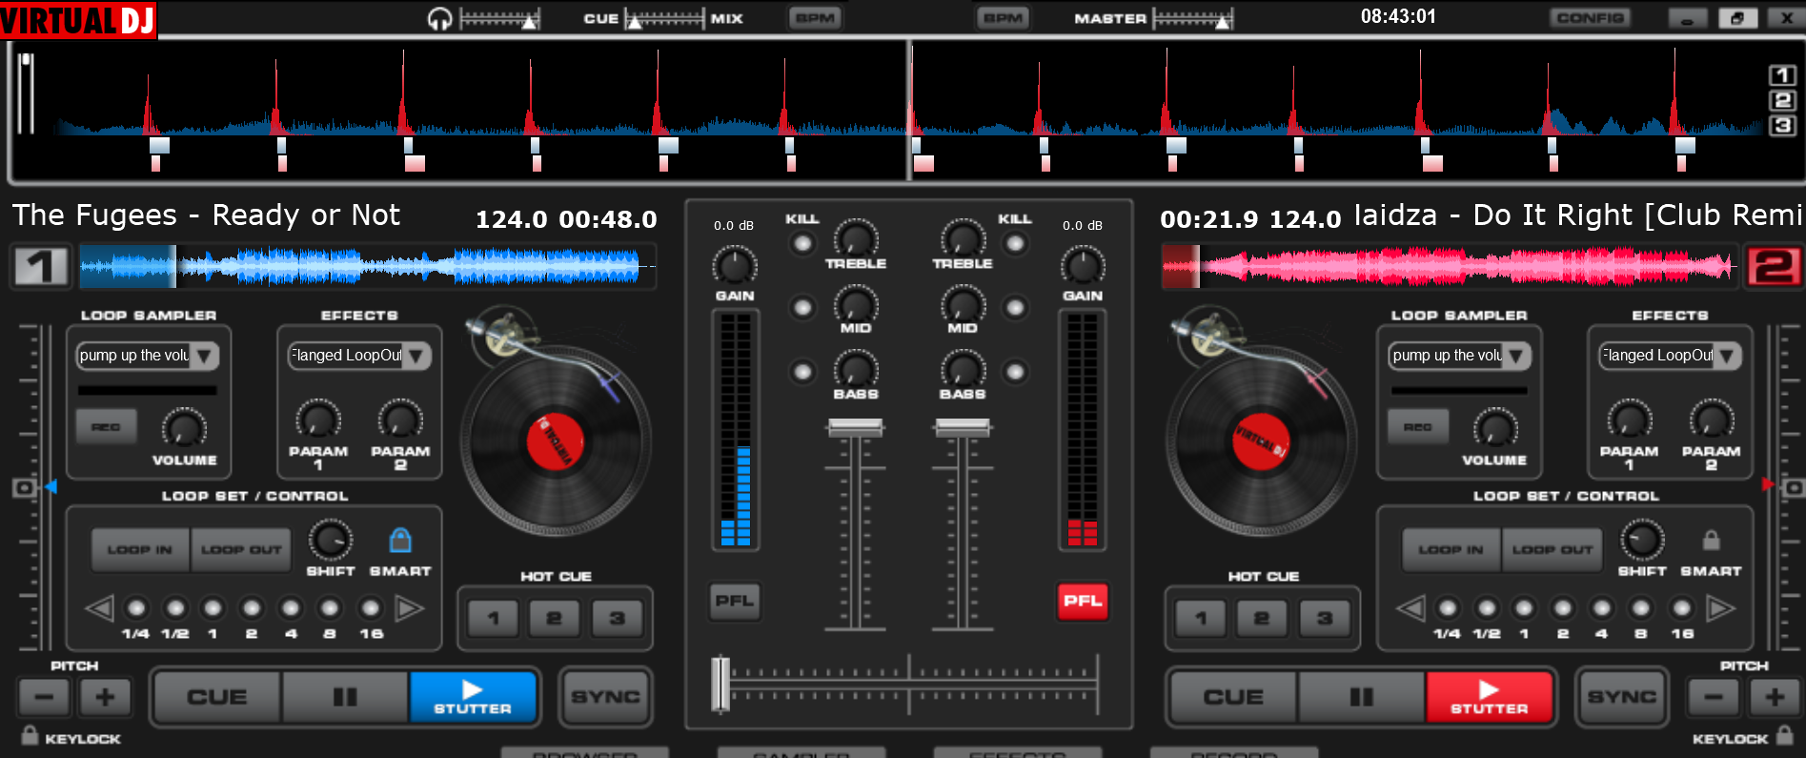This screenshot has height=758, width=1806.
Task: Switch rhythm zoom to level 2
Action: [1783, 101]
